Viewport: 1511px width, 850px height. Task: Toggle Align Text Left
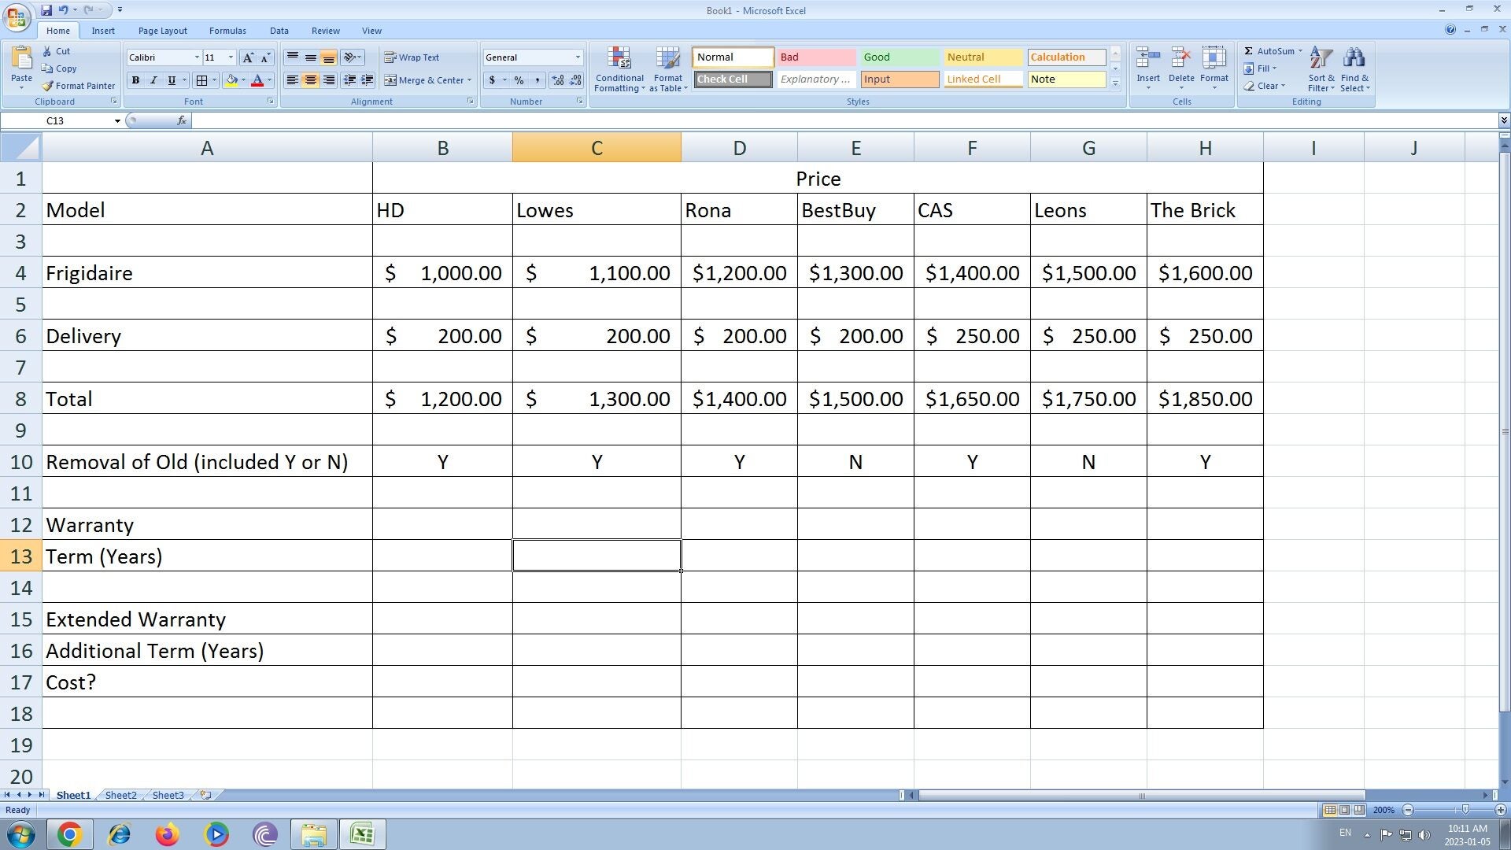coord(292,80)
